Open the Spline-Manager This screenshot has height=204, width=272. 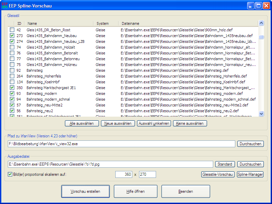pos(250,174)
